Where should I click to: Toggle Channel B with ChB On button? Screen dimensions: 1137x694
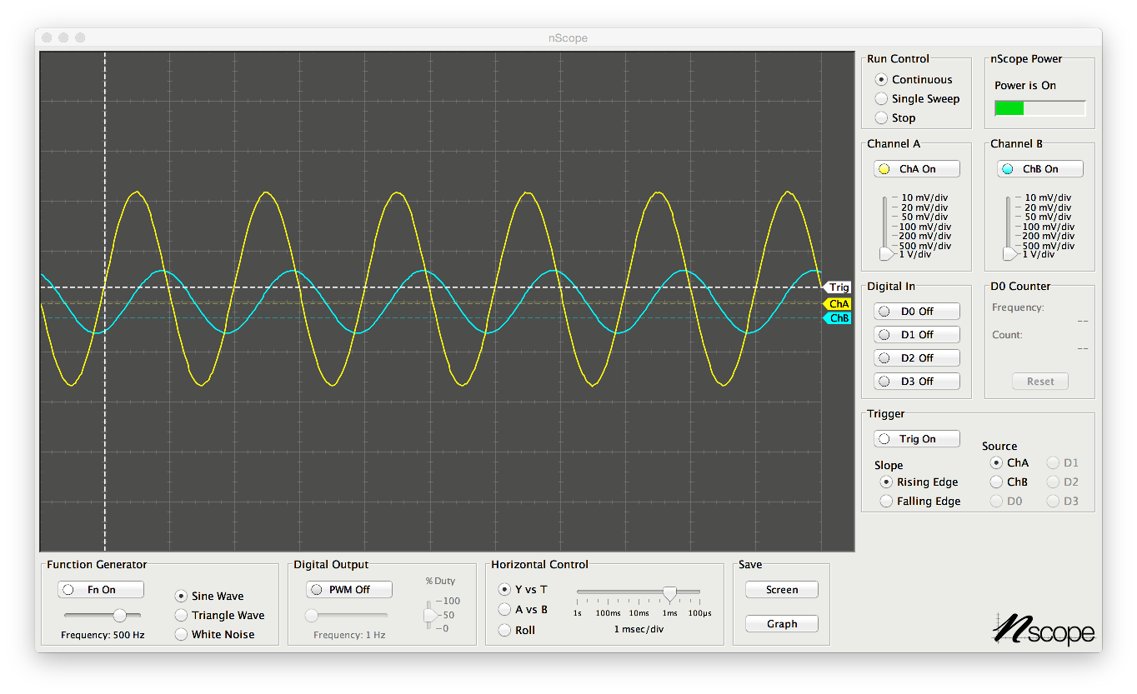click(1039, 169)
